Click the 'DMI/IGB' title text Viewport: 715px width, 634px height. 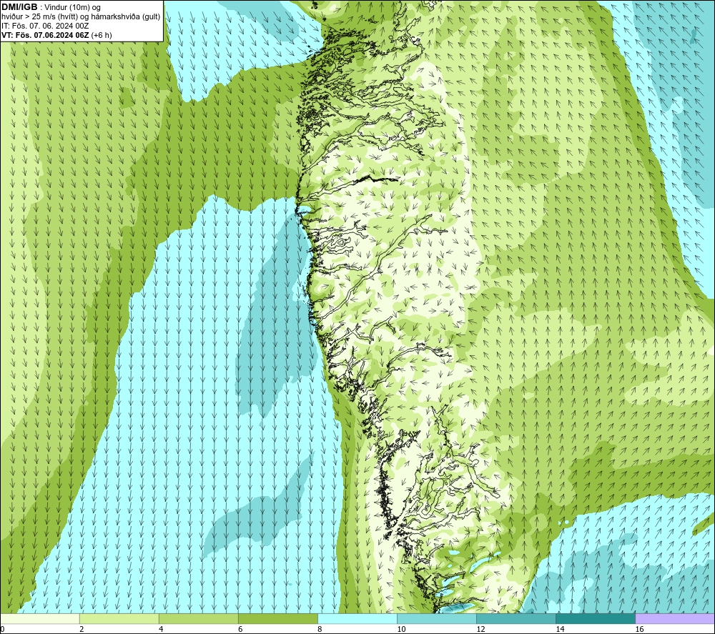19,7
